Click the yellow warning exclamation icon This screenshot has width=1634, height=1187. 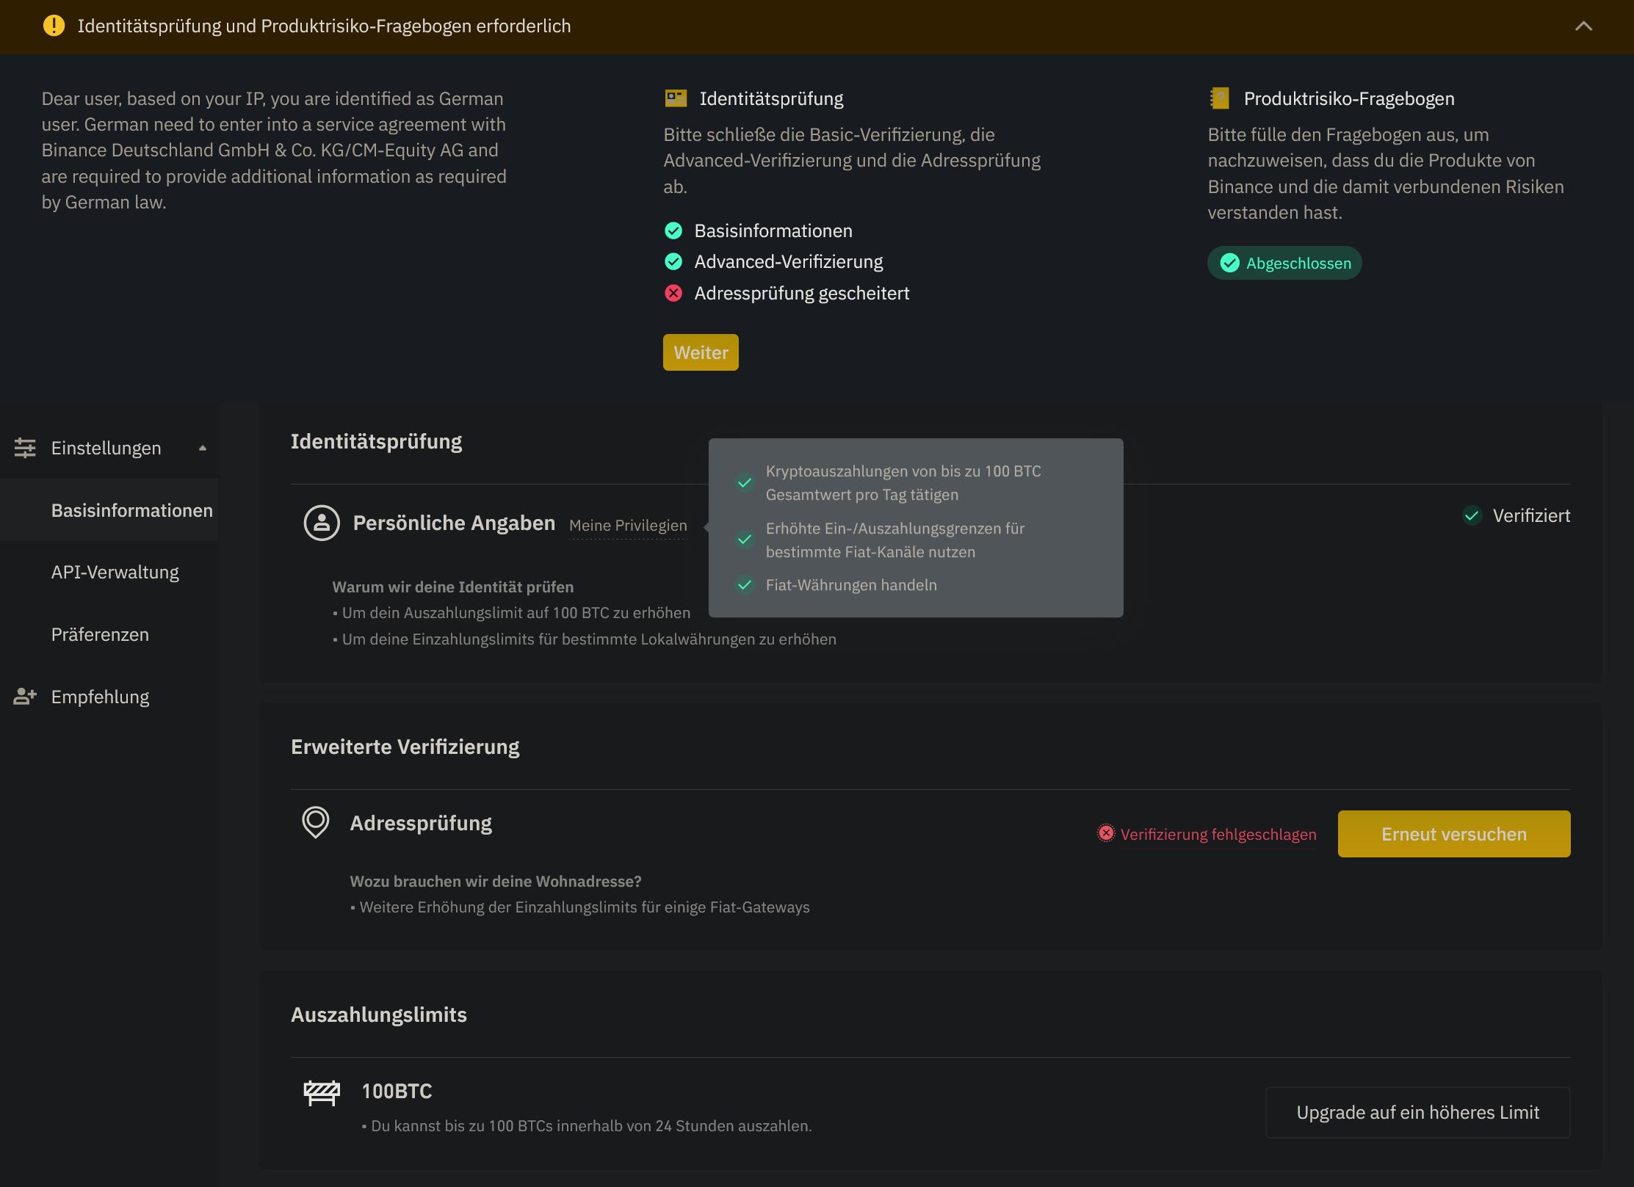(54, 26)
